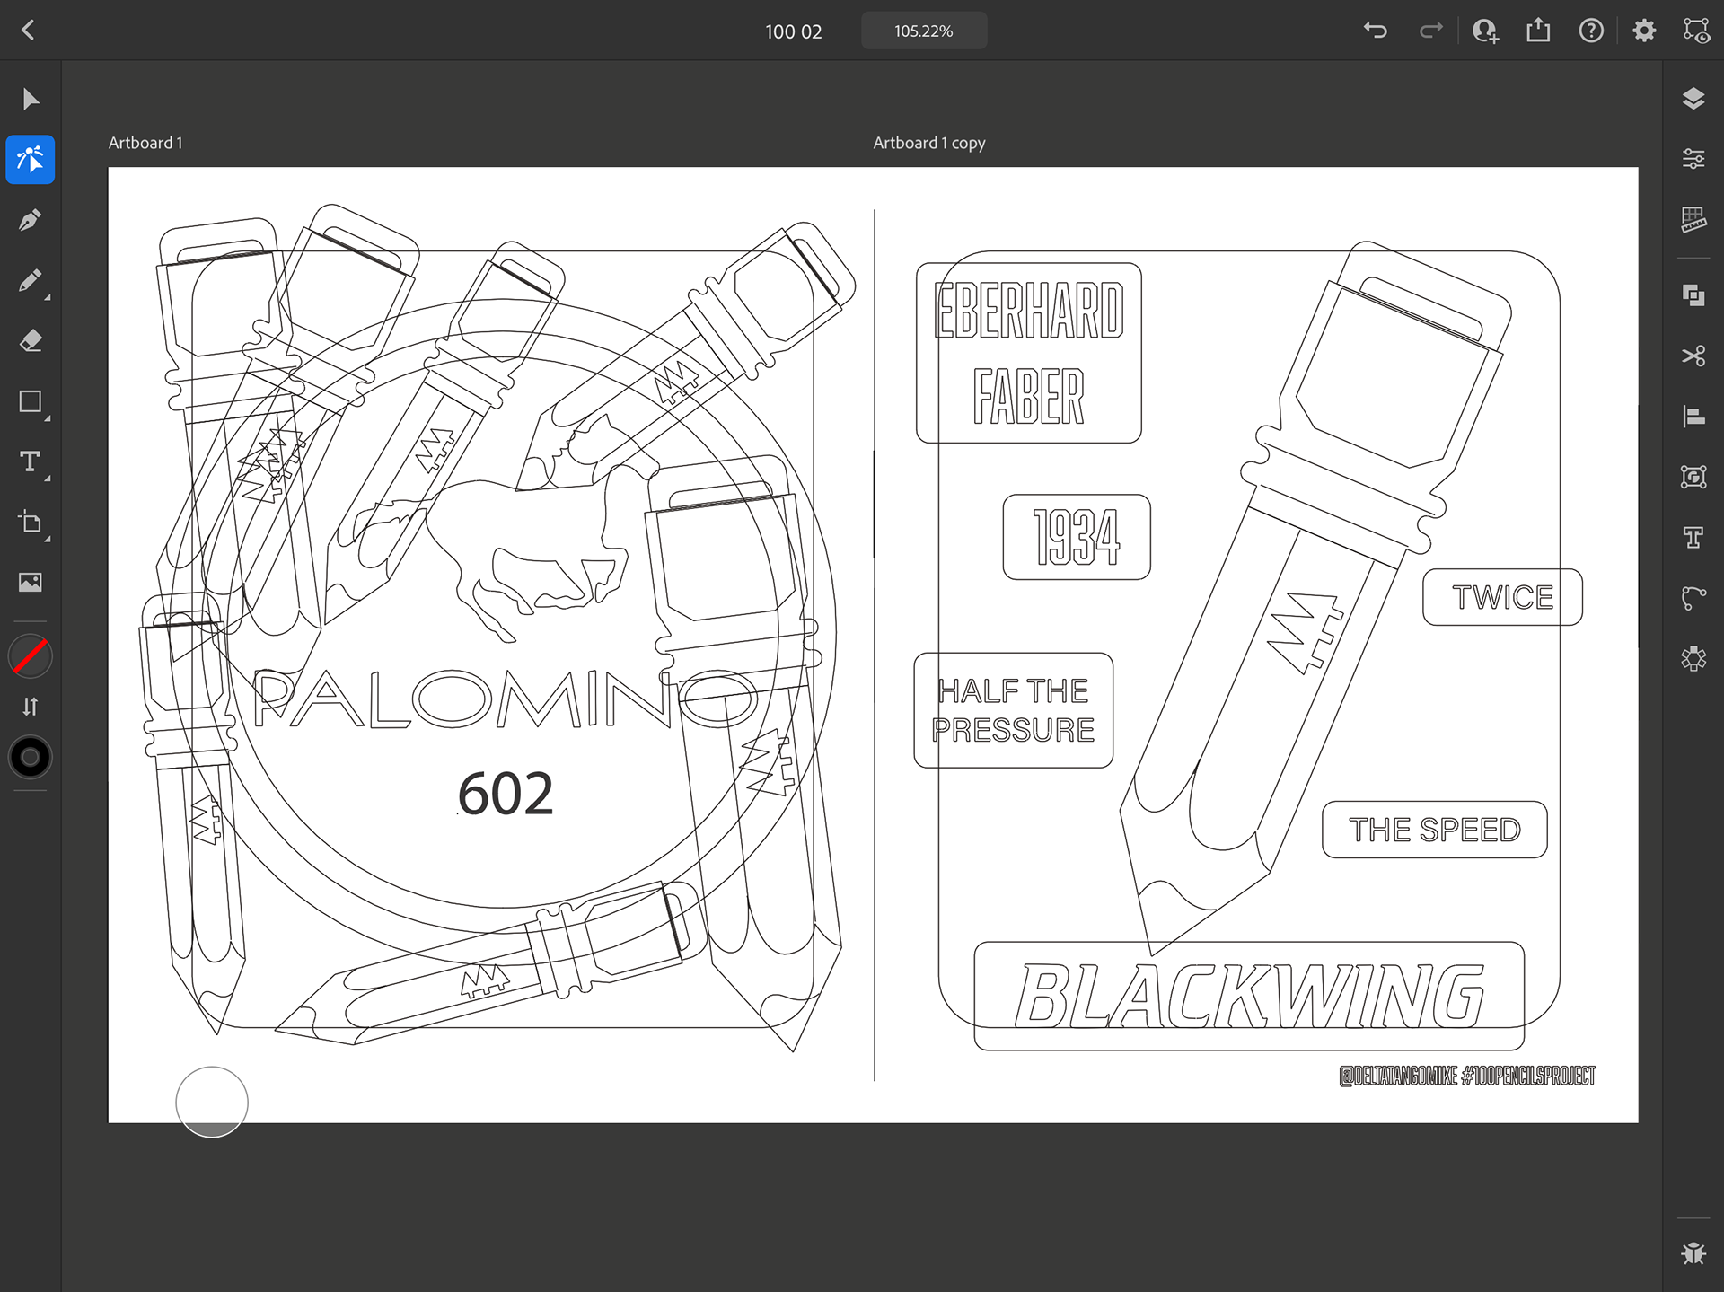Invite collaborators to the document

[x=1485, y=31]
